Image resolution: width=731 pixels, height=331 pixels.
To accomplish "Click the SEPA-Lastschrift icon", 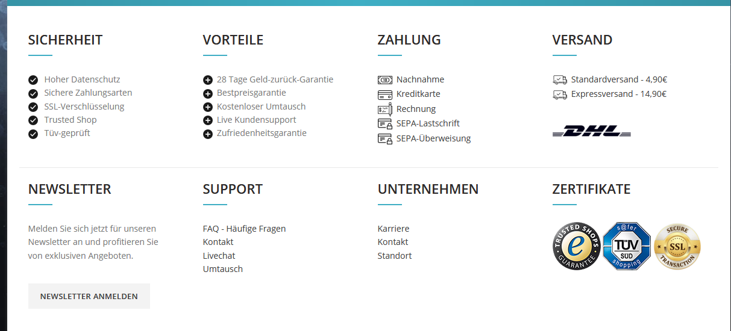I will point(385,124).
